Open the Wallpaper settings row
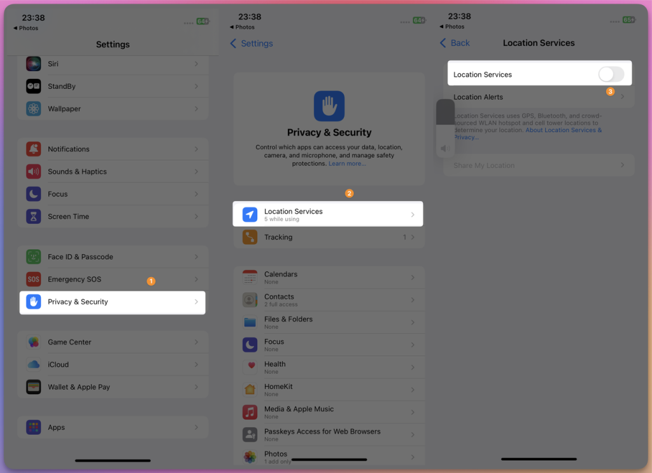The width and height of the screenshot is (652, 473). pos(113,109)
